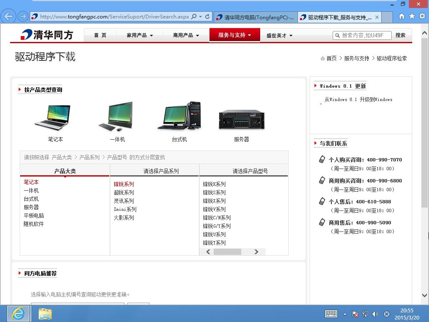This screenshot has width=429, height=322.
Task: Click the right arrow of model list scrollbar
Action: pyautogui.click(x=256, y=252)
